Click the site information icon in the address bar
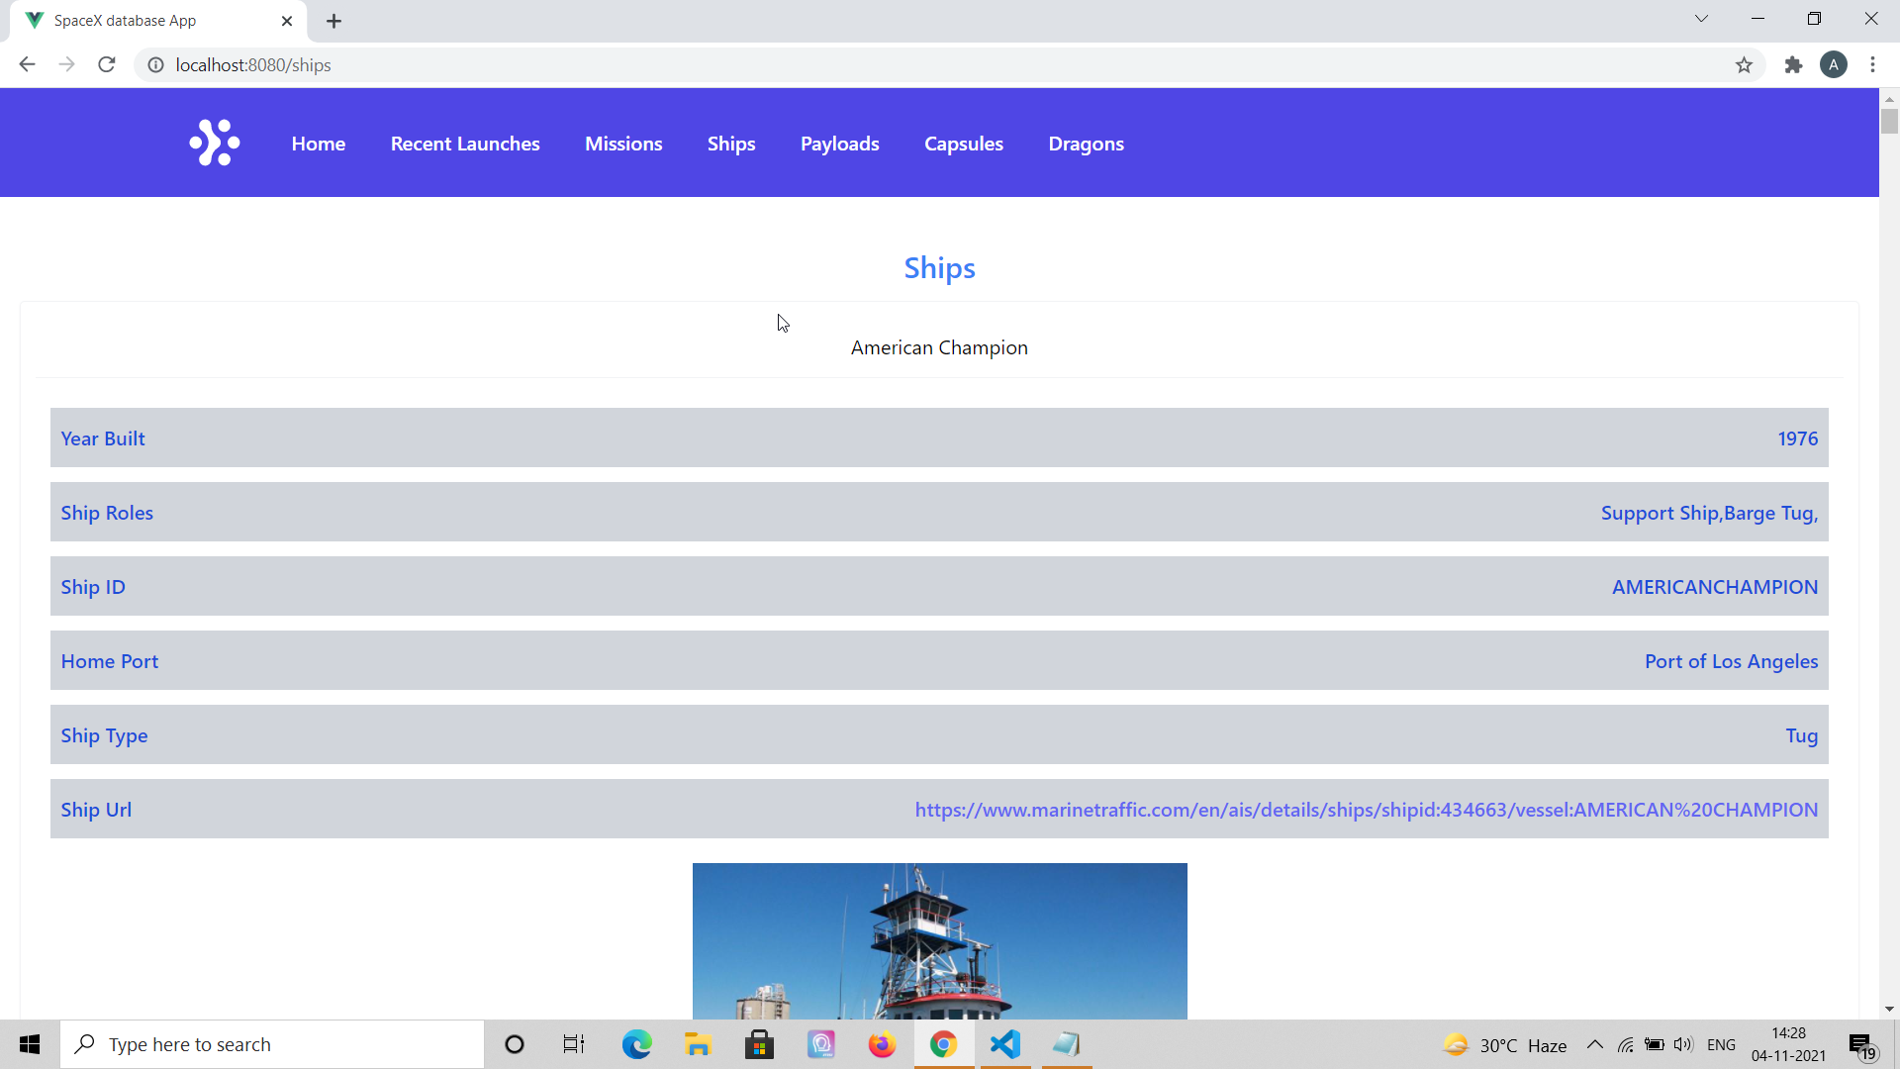Viewport: 1900px width, 1069px height. coord(155,65)
